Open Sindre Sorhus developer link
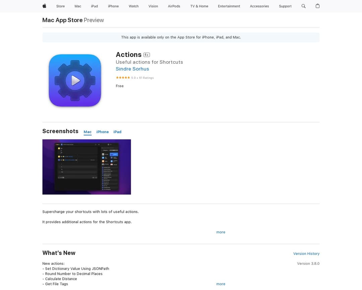The height and width of the screenshot is (290, 362). [132, 69]
